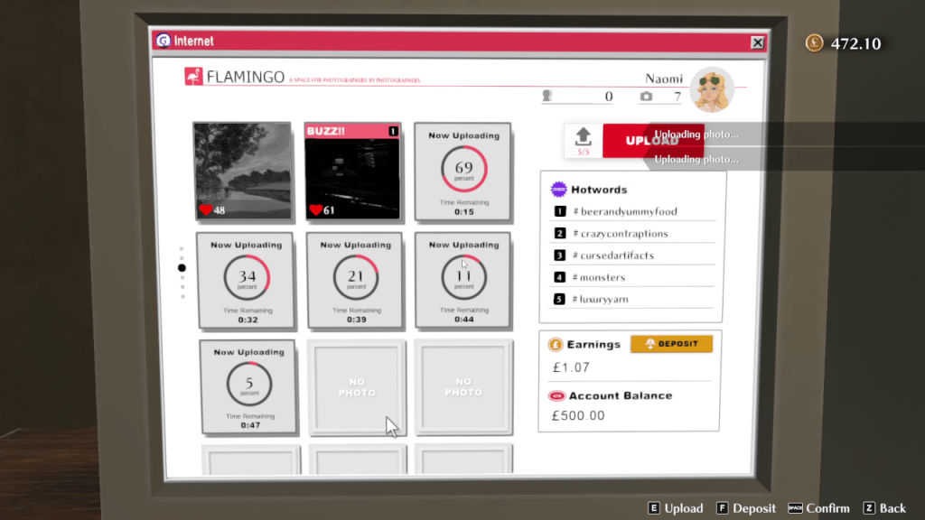Open the #cursedartifacts hotword
925x520 pixels.
click(617, 255)
